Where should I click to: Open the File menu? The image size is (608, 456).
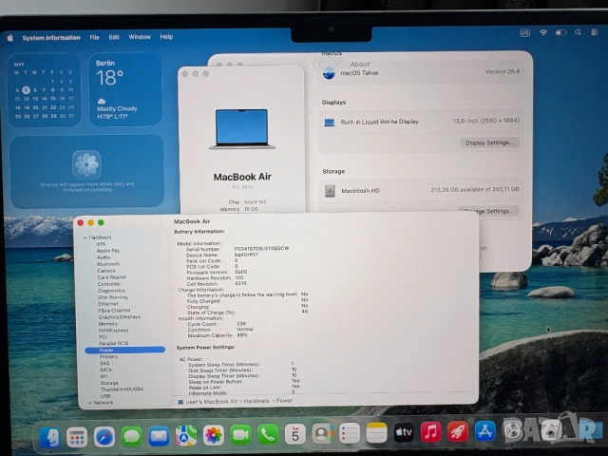click(94, 37)
